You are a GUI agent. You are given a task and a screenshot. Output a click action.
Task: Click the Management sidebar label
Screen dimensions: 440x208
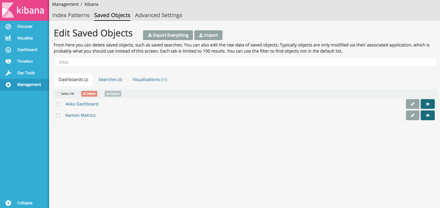pos(29,85)
